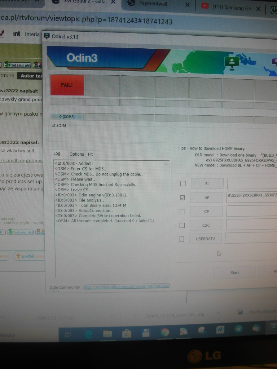Click the BL file button in Odin3
This screenshot has height=369, width=277.
pyautogui.click(x=207, y=183)
